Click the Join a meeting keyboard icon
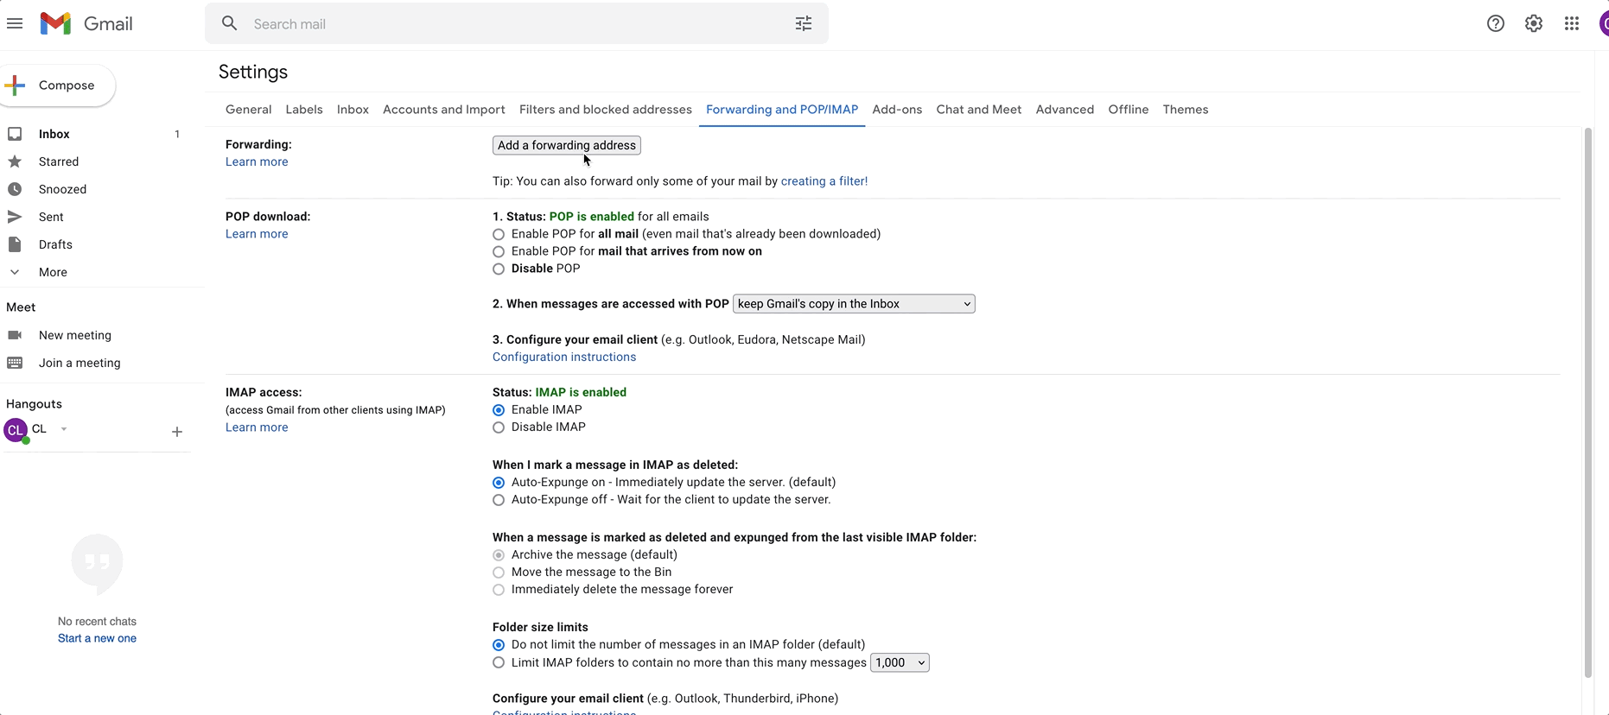Image resolution: width=1609 pixels, height=715 pixels. point(15,363)
